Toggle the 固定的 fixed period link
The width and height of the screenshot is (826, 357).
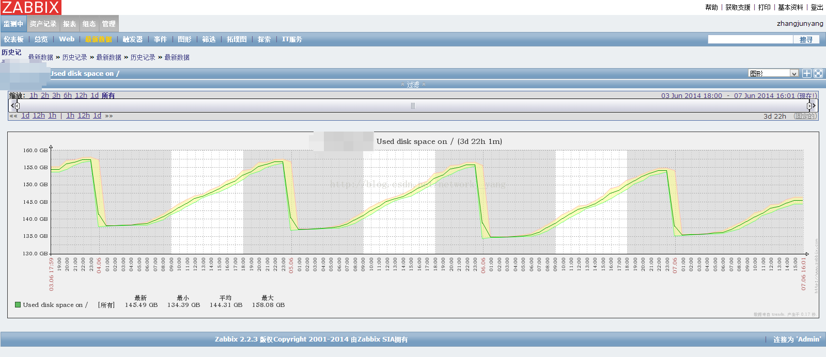(x=805, y=117)
